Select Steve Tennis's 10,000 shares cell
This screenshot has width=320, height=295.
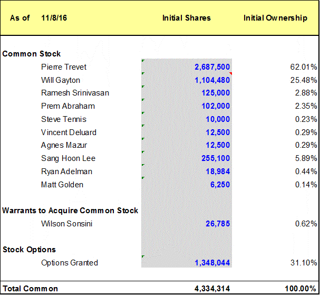pos(217,119)
